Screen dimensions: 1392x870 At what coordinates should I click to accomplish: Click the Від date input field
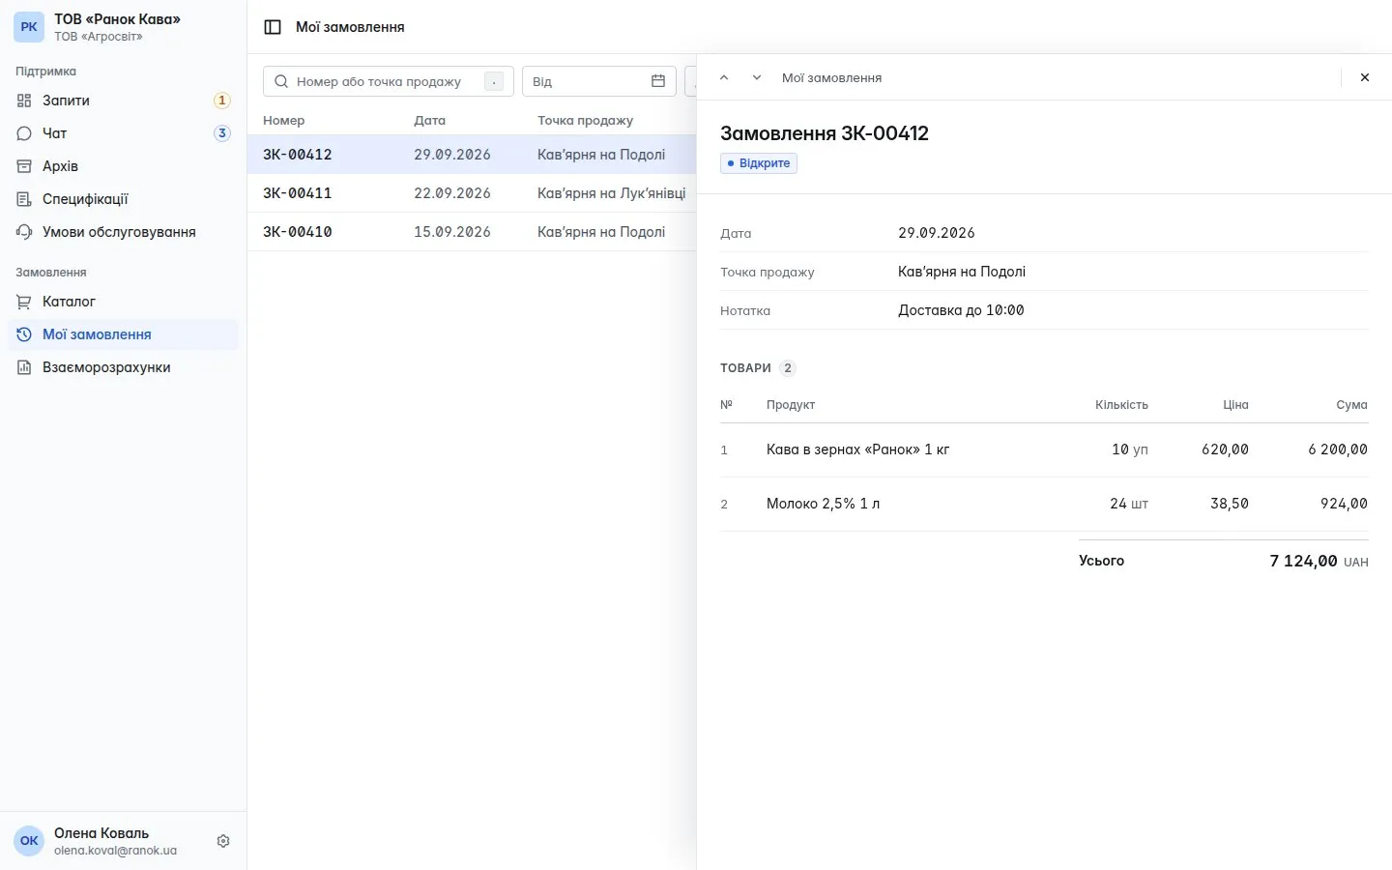click(599, 81)
